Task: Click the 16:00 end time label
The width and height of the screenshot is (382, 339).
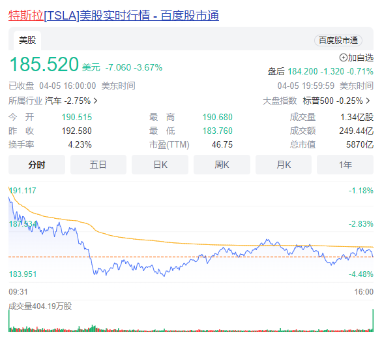Action: point(364,292)
